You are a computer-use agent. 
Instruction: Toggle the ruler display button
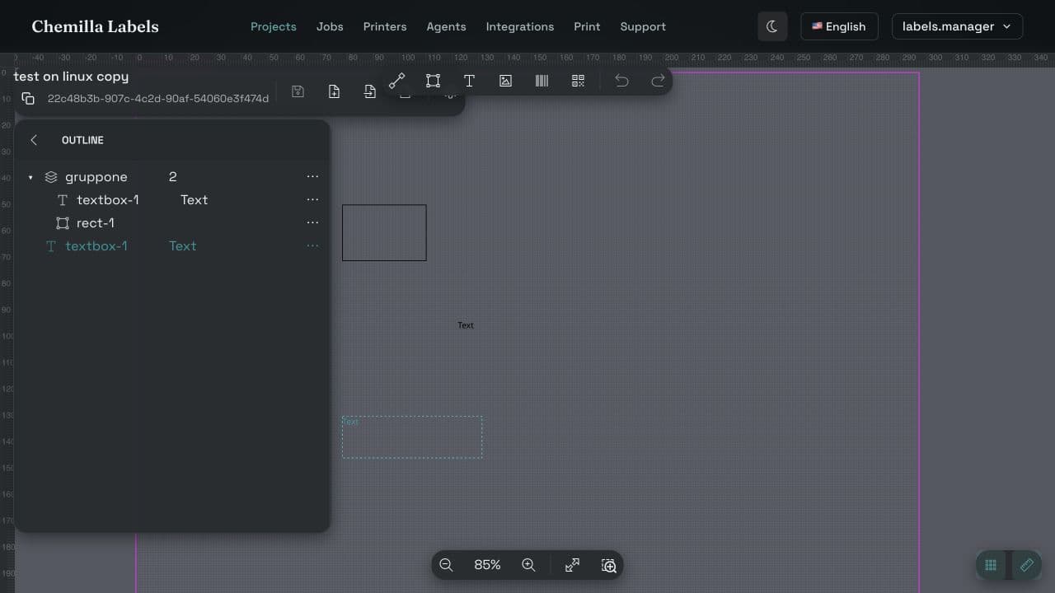[1026, 565]
